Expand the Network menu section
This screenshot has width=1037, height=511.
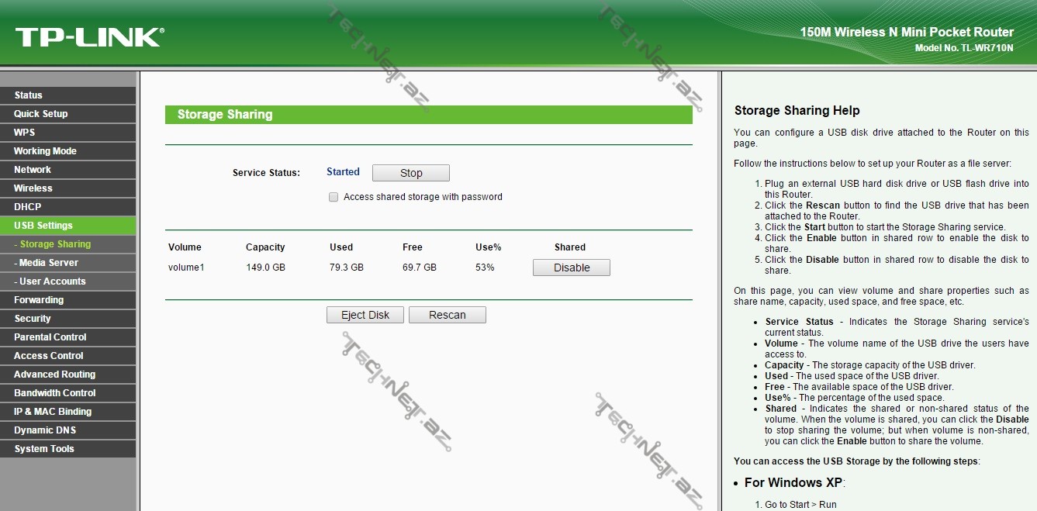(x=33, y=170)
